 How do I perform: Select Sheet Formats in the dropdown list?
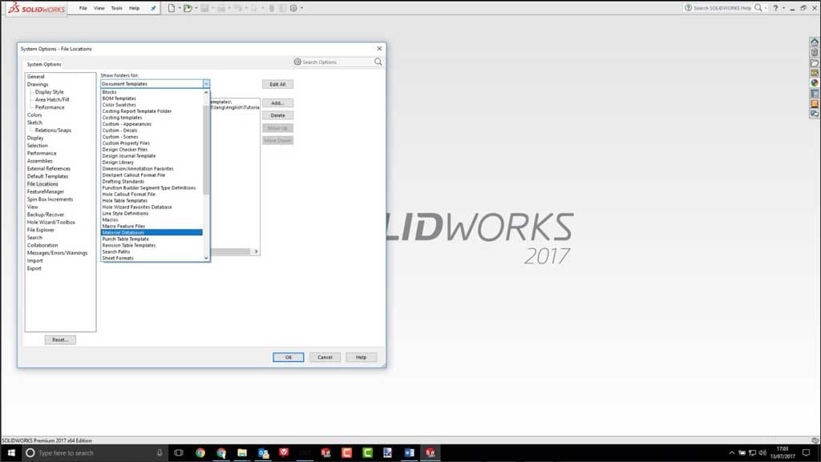(152, 258)
